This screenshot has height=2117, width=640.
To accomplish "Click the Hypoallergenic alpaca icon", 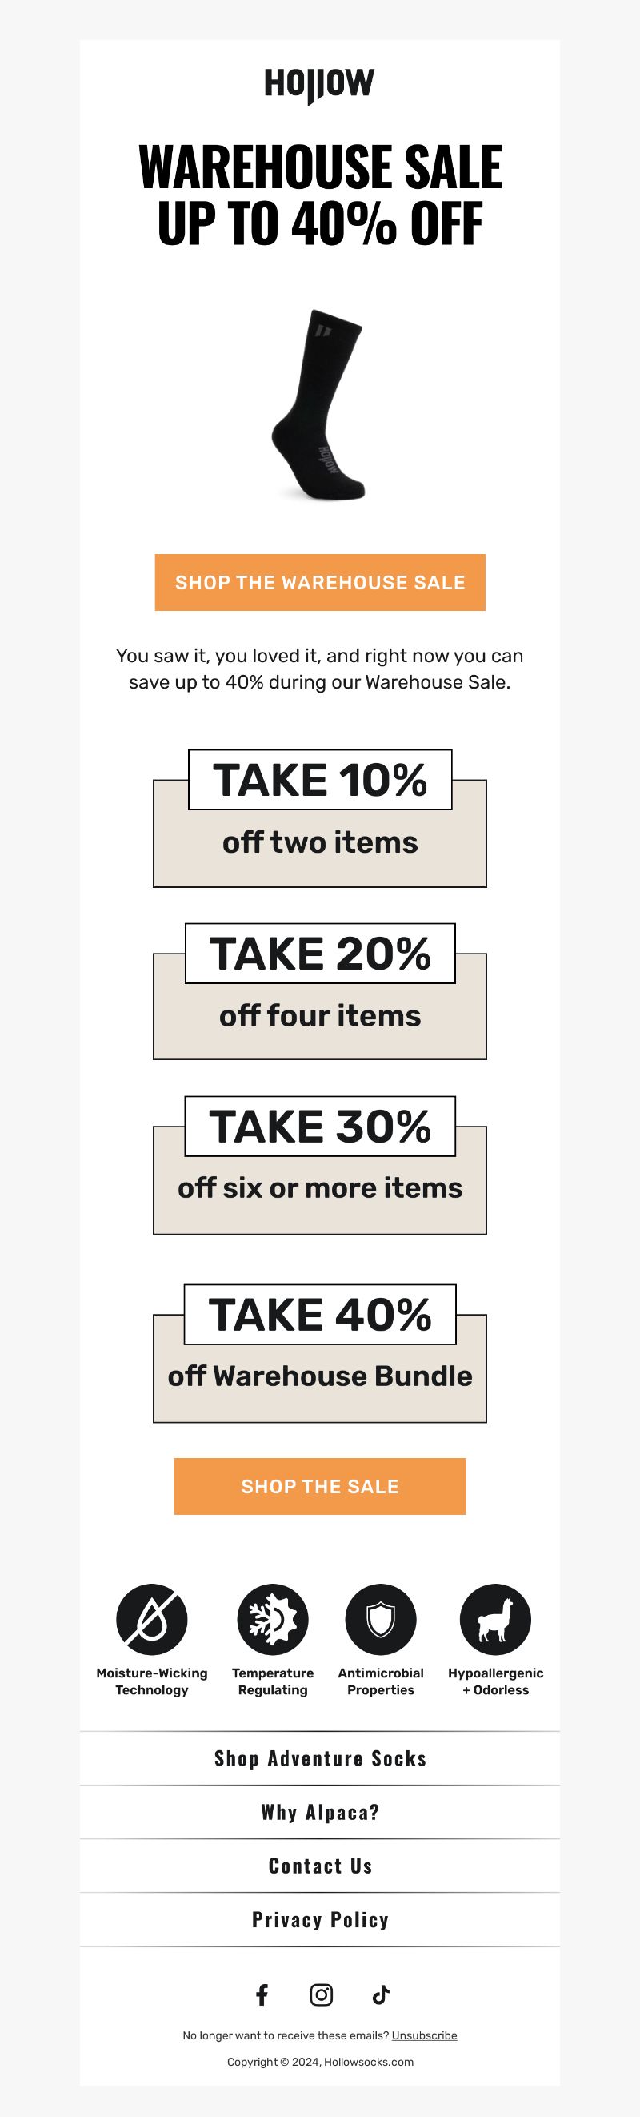I will click(495, 1619).
